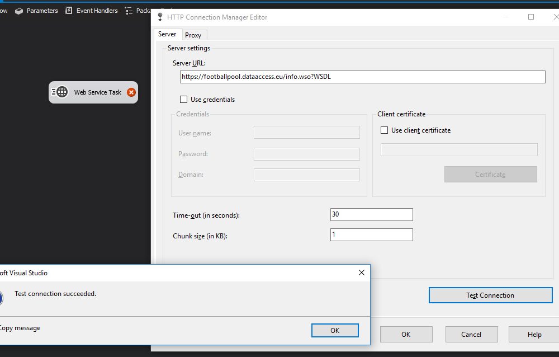Viewport: 559px width, 357px height.
Task: Click OK in the Test connection succeeded dialog
Action: click(x=335, y=331)
